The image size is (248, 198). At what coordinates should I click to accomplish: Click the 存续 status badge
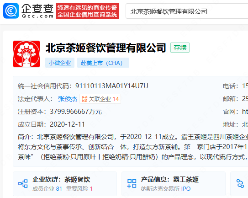[x=180, y=48]
